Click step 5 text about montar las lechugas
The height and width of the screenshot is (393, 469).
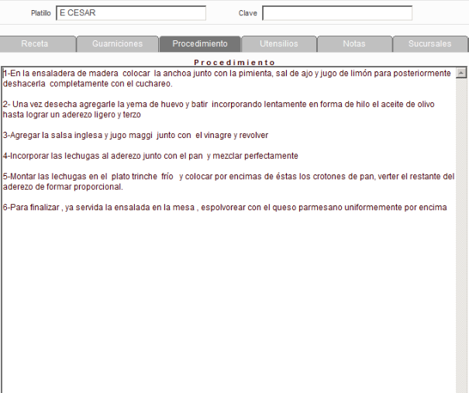(225, 177)
